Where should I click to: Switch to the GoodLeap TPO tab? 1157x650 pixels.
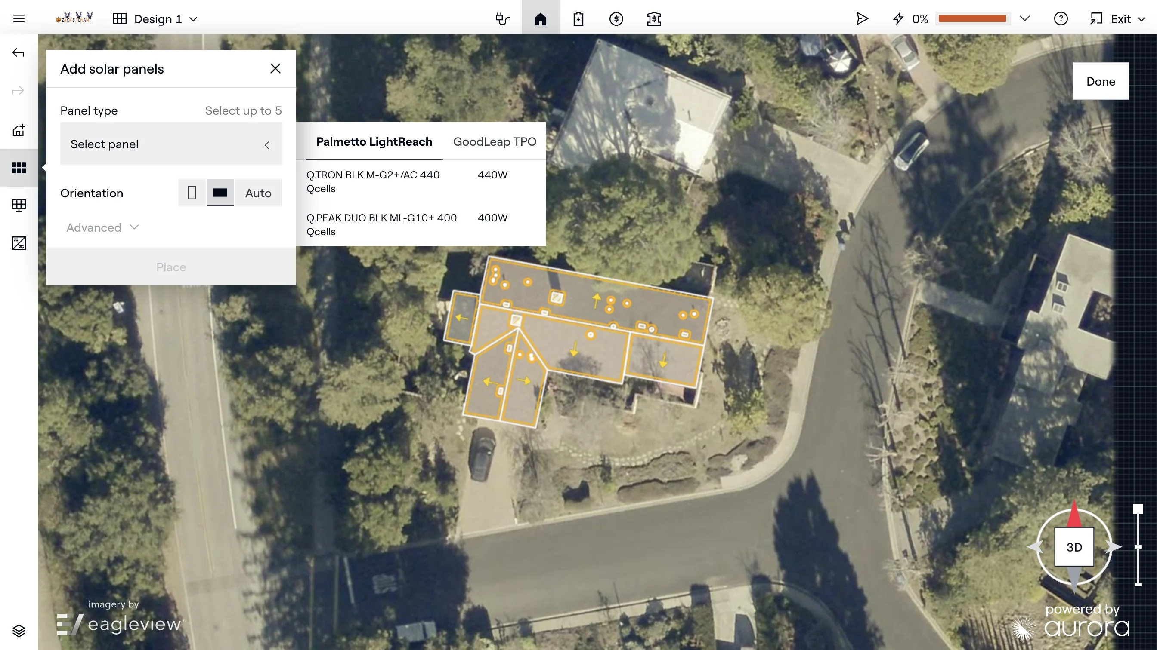pos(495,142)
